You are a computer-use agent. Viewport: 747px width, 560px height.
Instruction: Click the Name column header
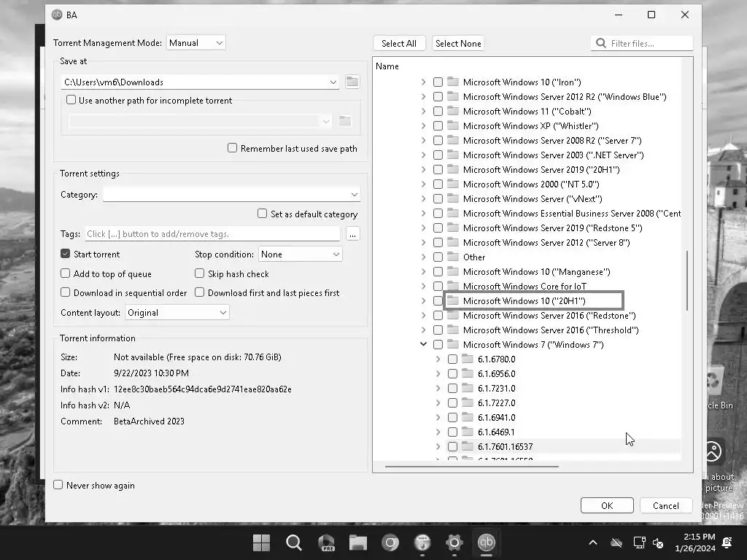point(387,66)
